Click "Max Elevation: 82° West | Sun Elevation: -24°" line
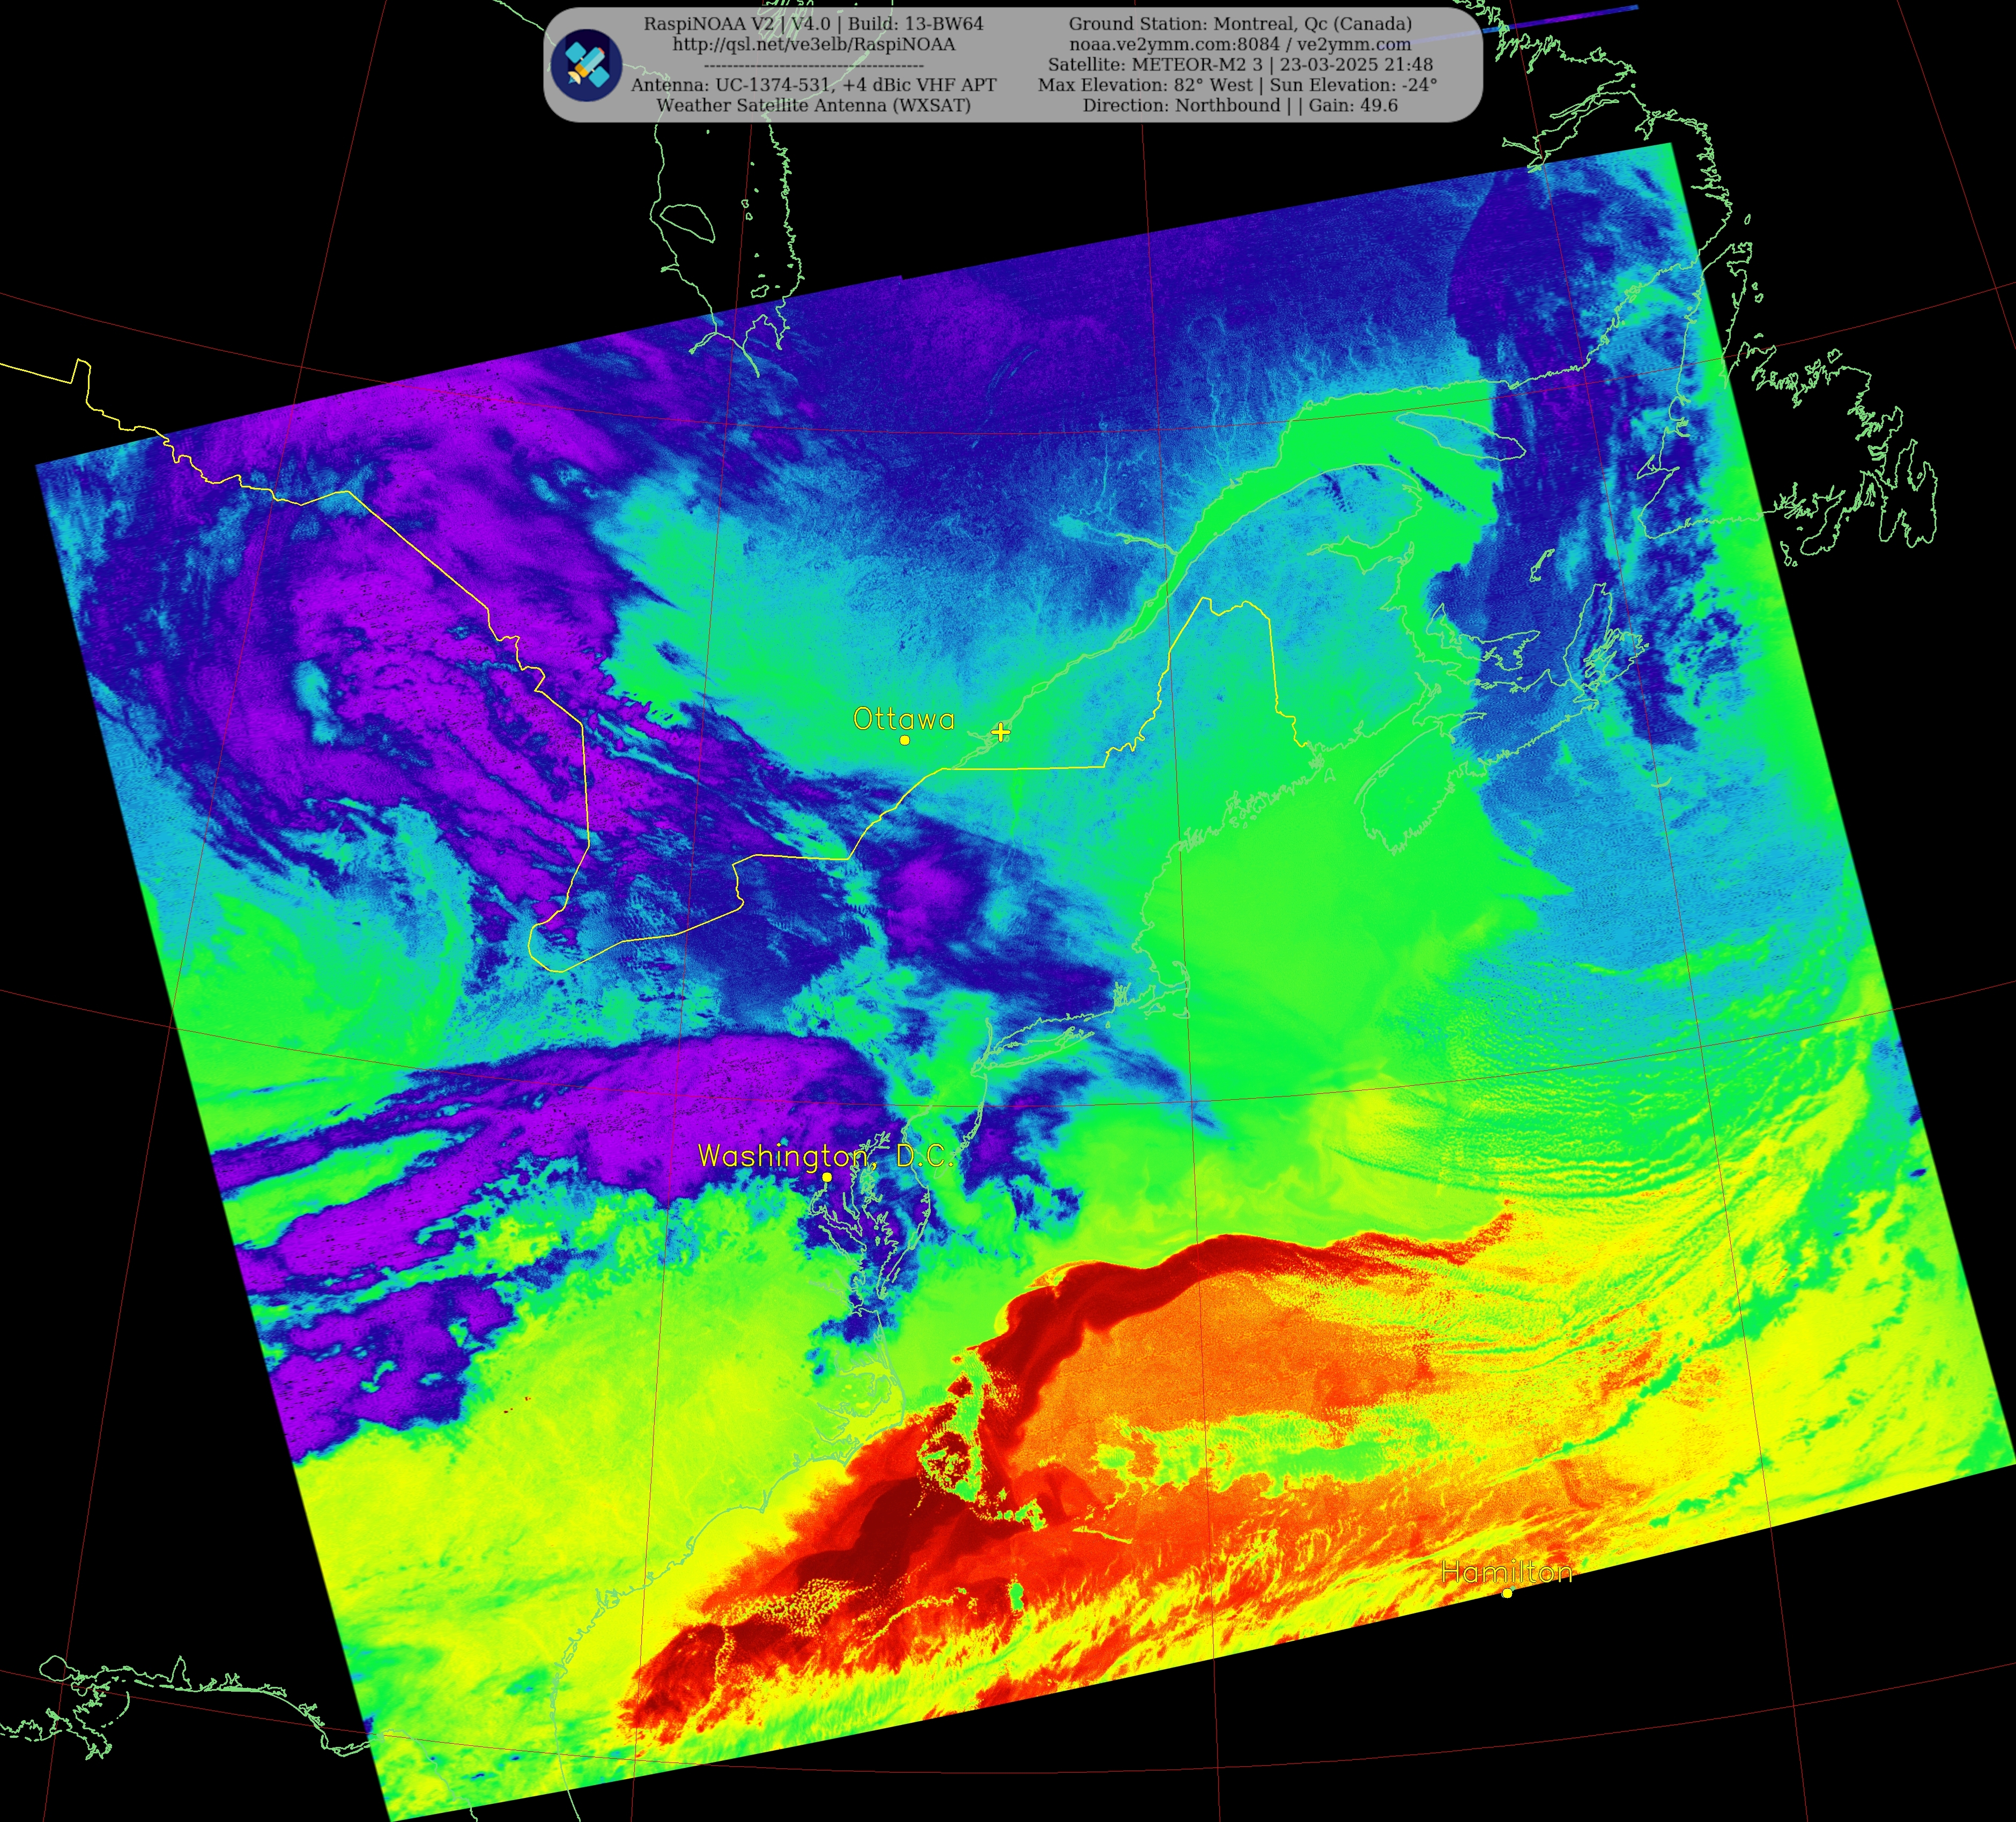The image size is (2016, 1822). pos(1238,85)
